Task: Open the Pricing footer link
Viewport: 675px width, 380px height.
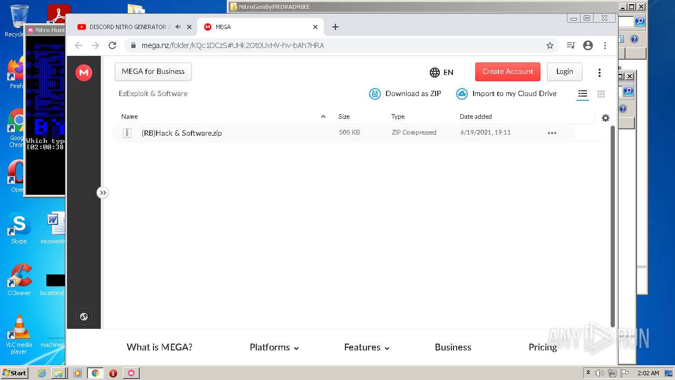Action: 543,347
